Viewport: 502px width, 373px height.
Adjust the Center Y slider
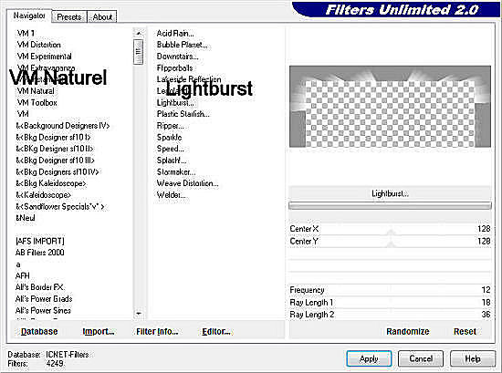[390, 241]
